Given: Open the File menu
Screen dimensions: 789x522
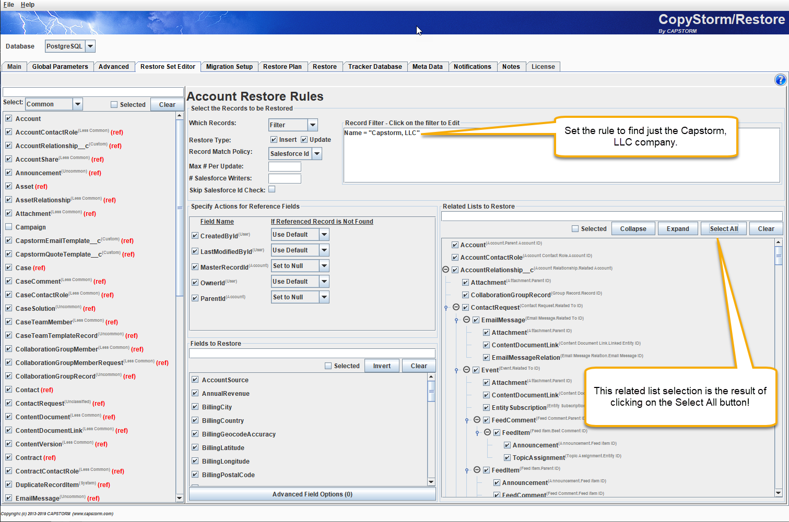Looking at the screenshot, I should [x=8, y=5].
